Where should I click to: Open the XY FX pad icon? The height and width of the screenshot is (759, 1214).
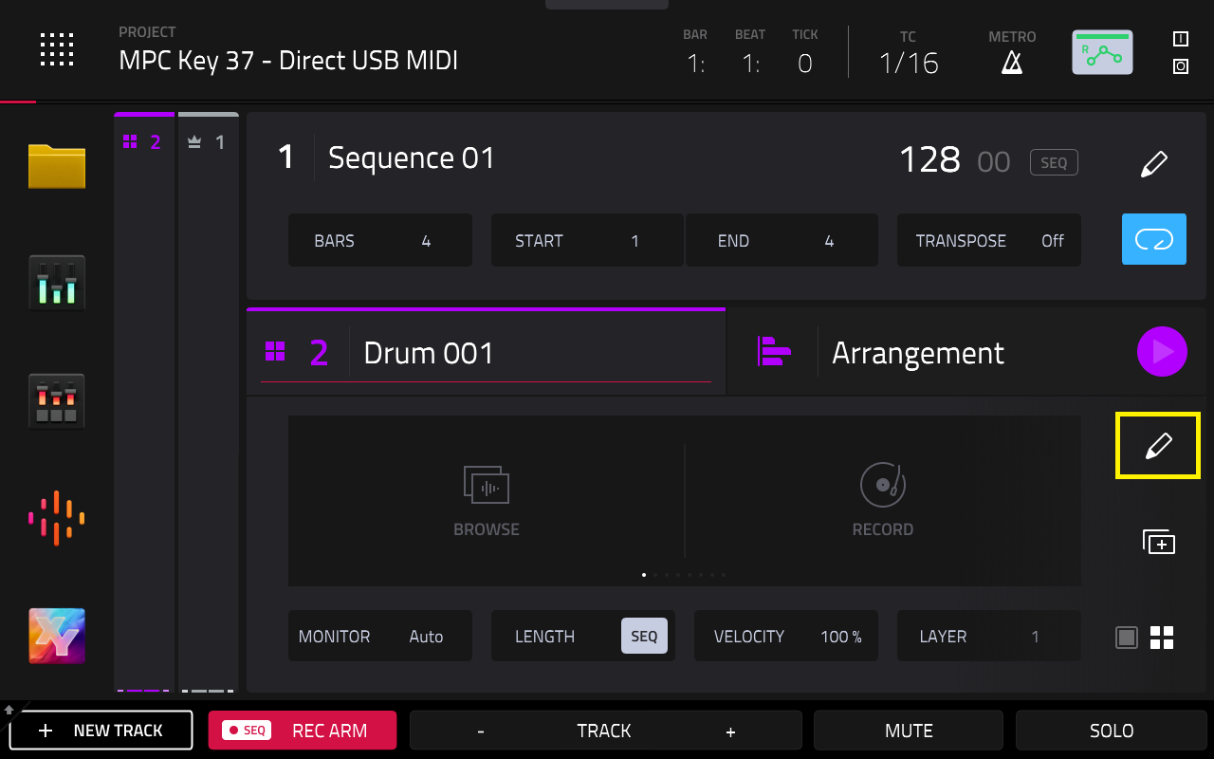pyautogui.click(x=57, y=636)
